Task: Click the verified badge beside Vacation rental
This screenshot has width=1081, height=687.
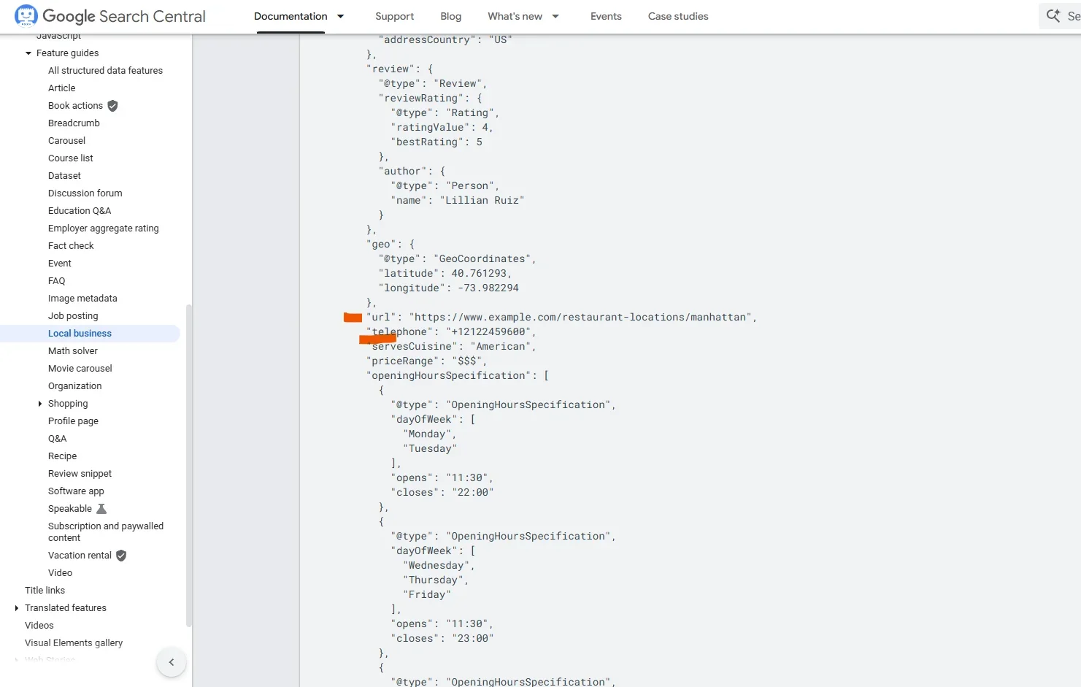Action: coord(121,556)
